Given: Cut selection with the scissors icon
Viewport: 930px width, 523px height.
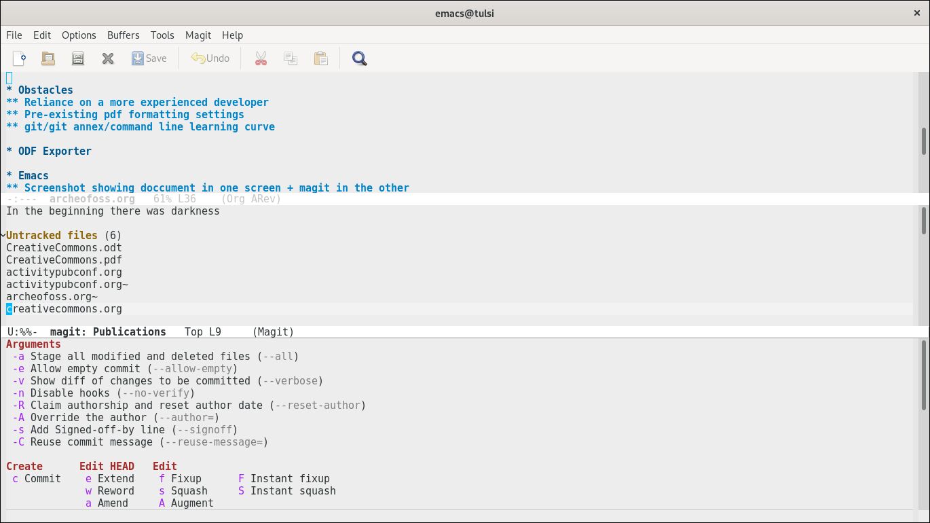Looking at the screenshot, I should click(261, 58).
